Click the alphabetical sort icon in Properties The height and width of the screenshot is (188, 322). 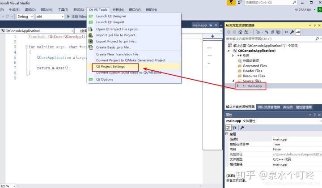234,128
